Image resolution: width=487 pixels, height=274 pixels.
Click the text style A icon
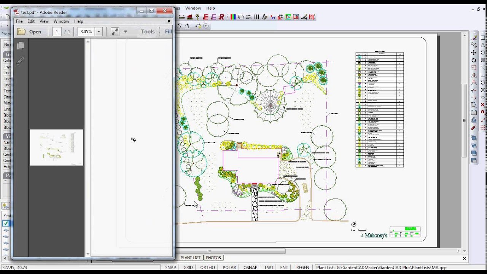click(x=265, y=17)
